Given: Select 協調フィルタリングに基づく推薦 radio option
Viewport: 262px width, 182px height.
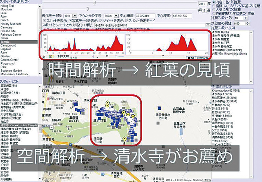Looking at the screenshot, I should click(x=214, y=7).
